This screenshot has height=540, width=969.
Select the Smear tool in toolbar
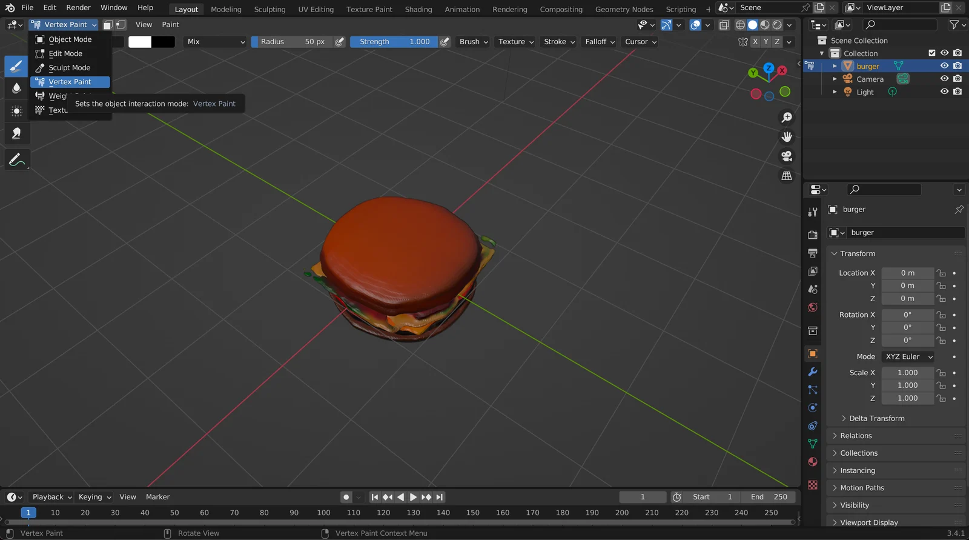[16, 133]
